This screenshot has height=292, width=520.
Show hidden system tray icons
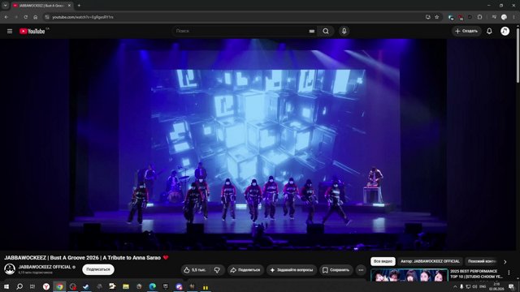point(455,286)
